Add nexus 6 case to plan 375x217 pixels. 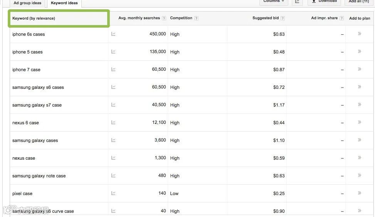pyautogui.click(x=360, y=122)
